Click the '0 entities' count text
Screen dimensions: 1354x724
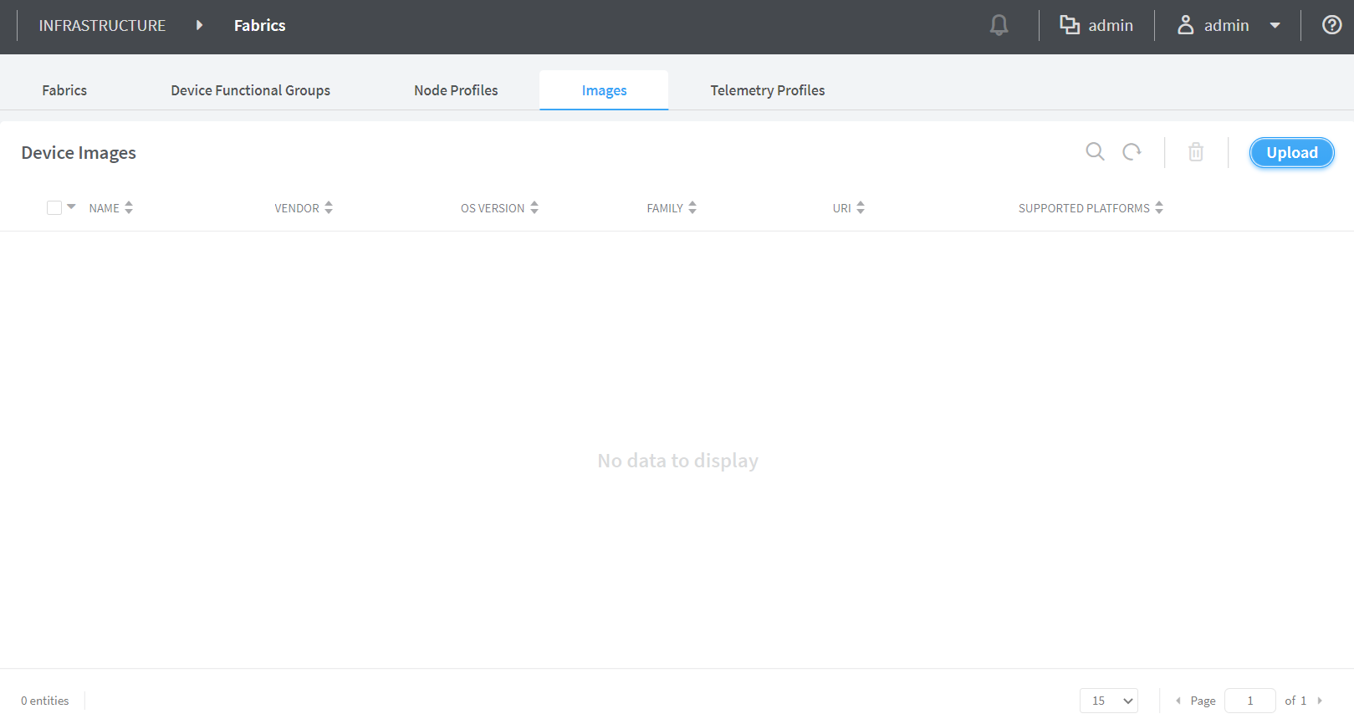pos(45,701)
